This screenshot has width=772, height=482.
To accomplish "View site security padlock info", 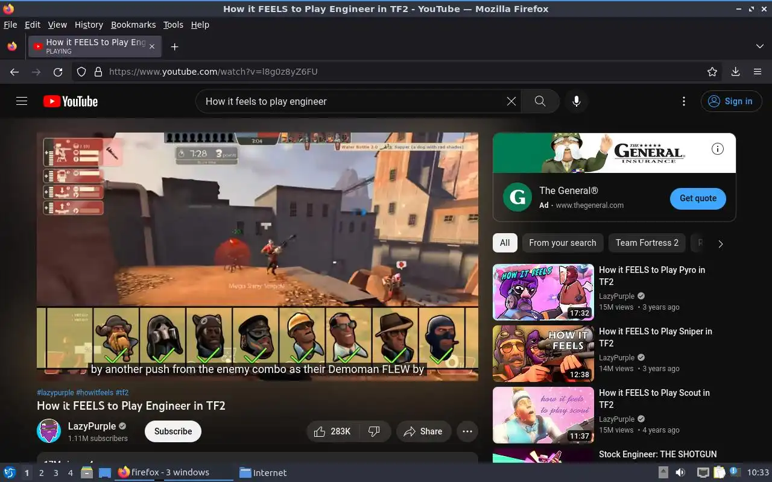I will click(x=98, y=72).
